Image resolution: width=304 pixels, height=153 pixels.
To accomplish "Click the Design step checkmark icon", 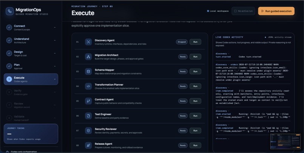I will 9,53.
